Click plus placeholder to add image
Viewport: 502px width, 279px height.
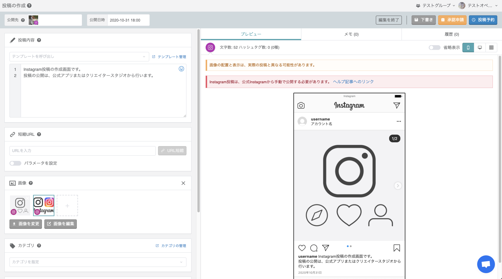click(67, 205)
